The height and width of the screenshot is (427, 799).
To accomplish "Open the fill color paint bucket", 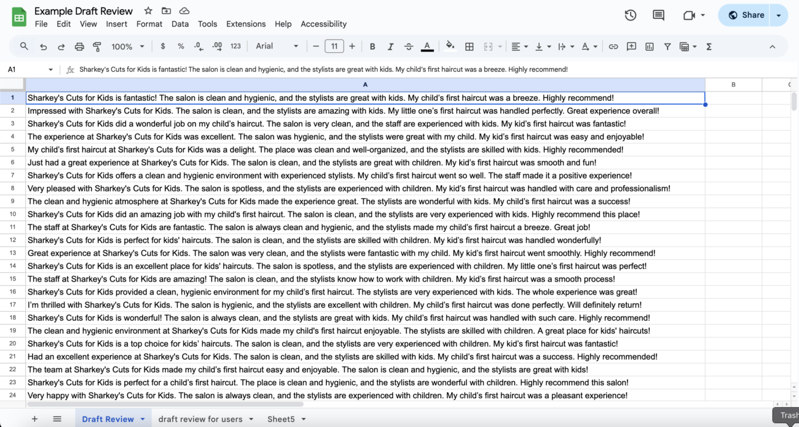I will tap(450, 47).
